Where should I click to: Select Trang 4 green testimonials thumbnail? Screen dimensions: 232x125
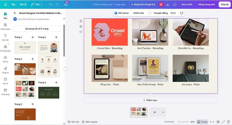tap(49, 93)
